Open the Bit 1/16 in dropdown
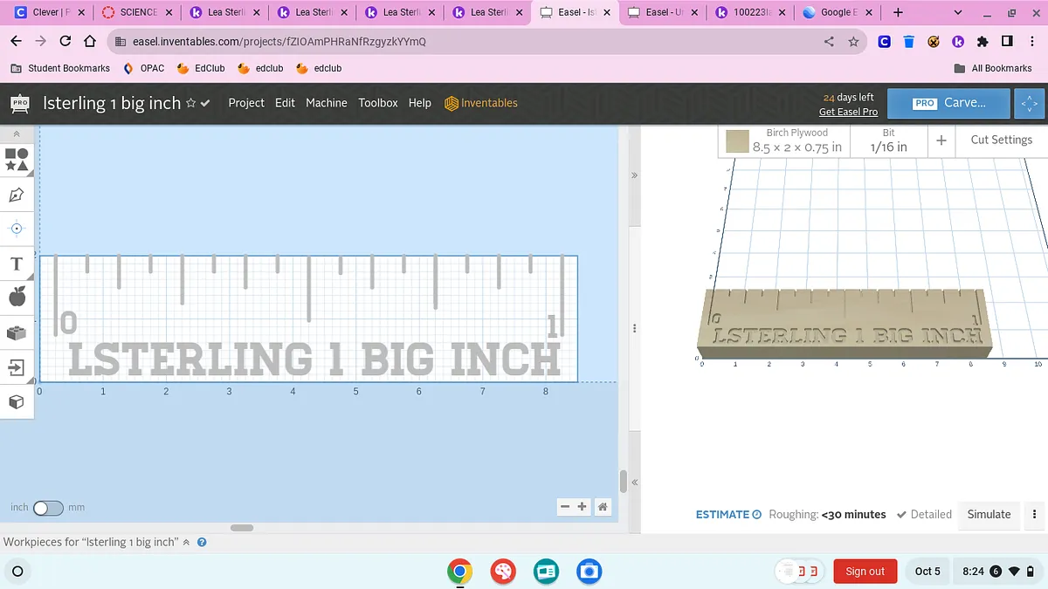Image resolution: width=1048 pixels, height=589 pixels. pyautogui.click(x=888, y=140)
